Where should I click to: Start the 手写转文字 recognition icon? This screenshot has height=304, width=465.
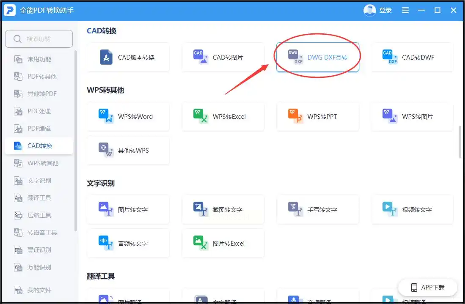coord(295,209)
